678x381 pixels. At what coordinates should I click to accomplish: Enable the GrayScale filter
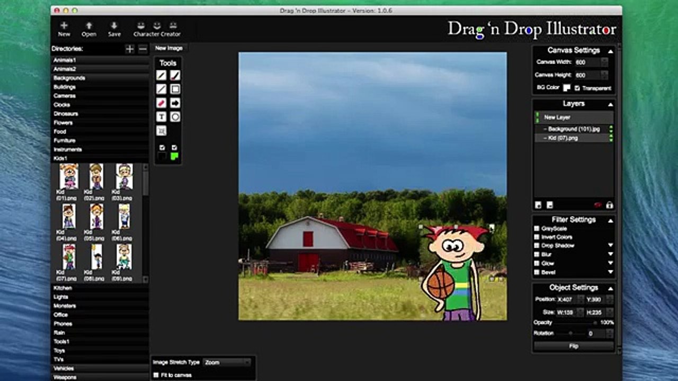[537, 229]
